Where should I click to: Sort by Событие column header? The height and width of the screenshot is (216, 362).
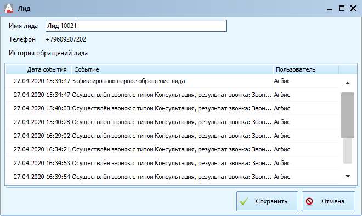172,69
